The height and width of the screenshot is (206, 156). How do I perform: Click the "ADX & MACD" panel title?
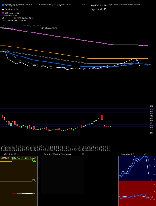tap(10, 154)
